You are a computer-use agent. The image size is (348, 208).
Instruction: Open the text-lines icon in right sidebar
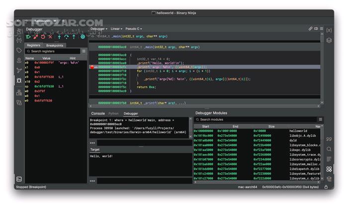point(329,159)
